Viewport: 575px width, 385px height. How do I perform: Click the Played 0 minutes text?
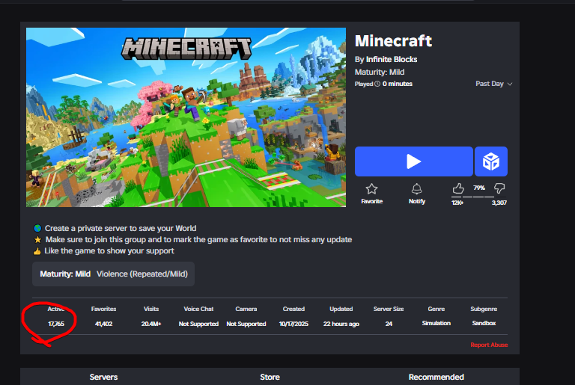tap(383, 84)
